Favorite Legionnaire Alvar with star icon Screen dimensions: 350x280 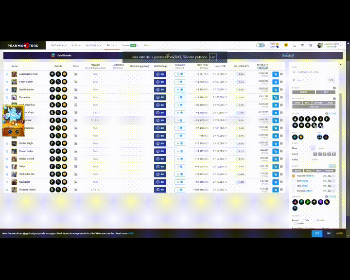[x=7, y=74]
